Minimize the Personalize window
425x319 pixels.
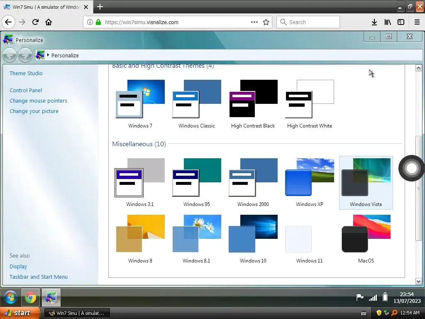372,37
